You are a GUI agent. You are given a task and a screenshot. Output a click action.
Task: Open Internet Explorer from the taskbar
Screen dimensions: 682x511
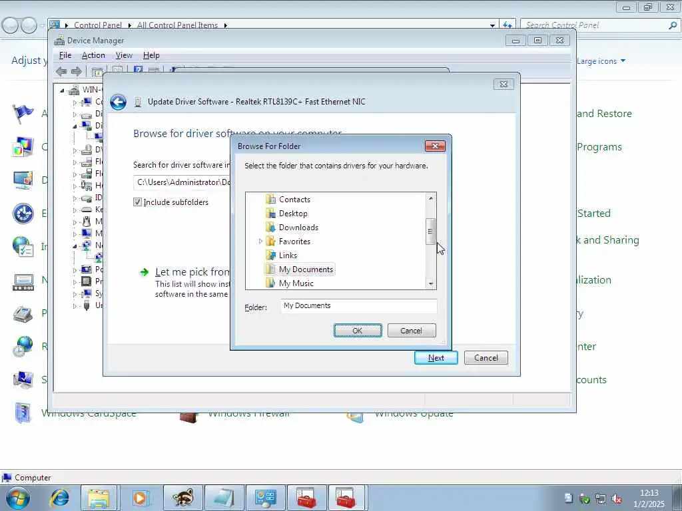[x=59, y=498]
